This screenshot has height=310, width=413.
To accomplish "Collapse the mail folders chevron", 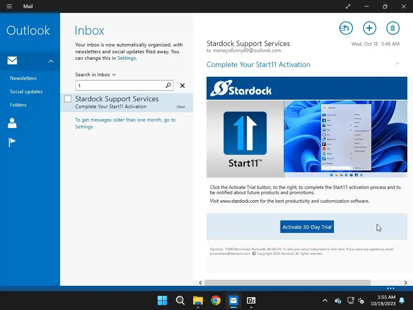I will tap(51, 61).
